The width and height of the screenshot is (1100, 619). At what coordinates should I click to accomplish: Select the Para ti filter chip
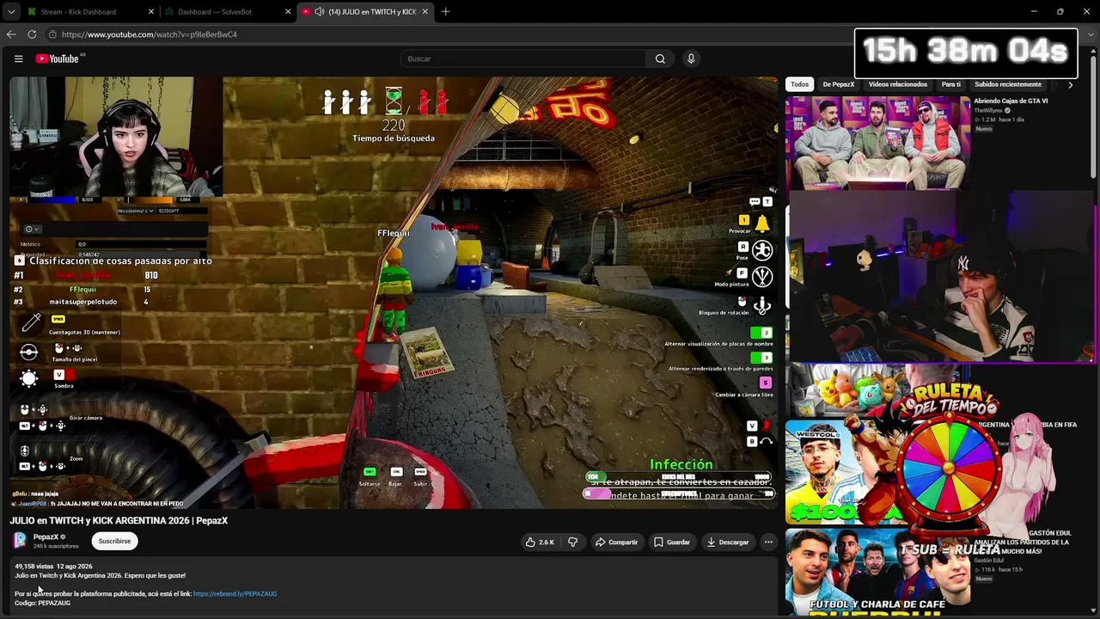951,84
